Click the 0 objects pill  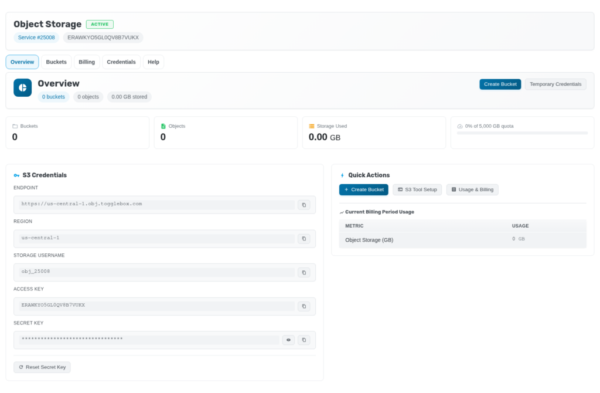88,97
